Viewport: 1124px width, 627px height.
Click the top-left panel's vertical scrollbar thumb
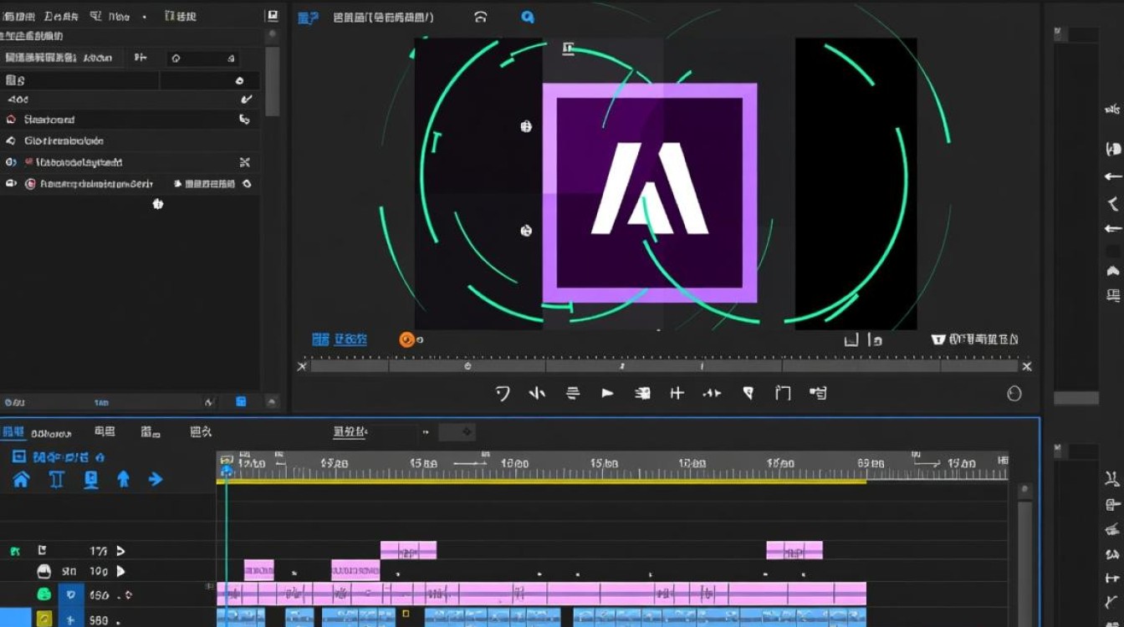272,81
